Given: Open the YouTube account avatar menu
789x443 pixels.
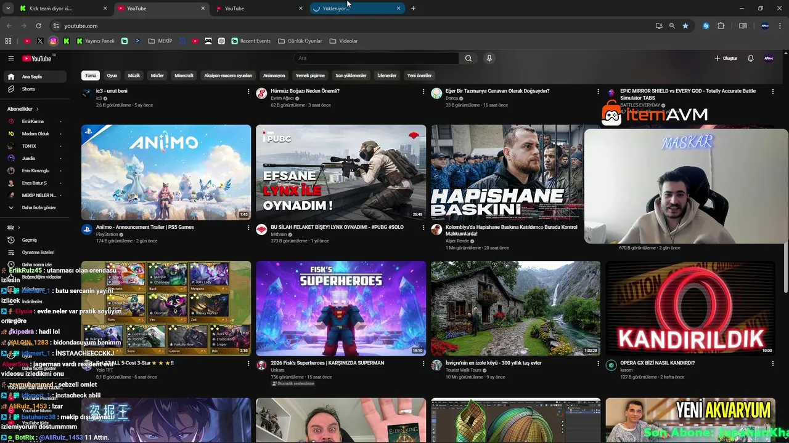Looking at the screenshot, I should 769,58.
